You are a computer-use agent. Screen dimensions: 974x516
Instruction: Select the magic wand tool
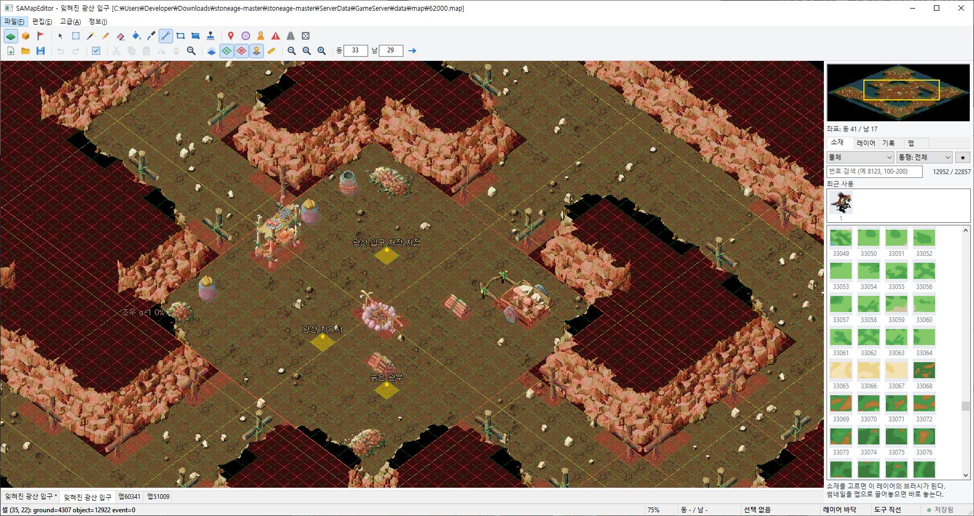click(x=91, y=36)
